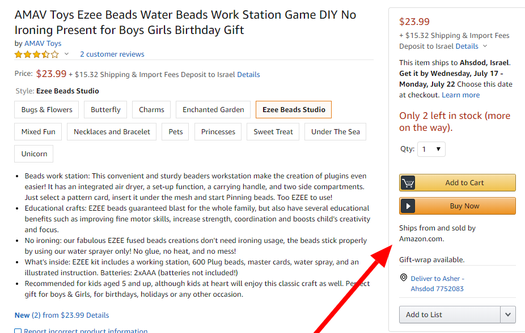
Task: Click the Learn more delivery link
Action: (460, 95)
